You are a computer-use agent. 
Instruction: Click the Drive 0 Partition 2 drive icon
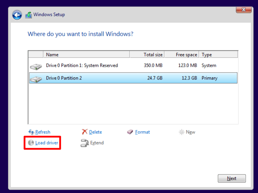[x=36, y=79]
